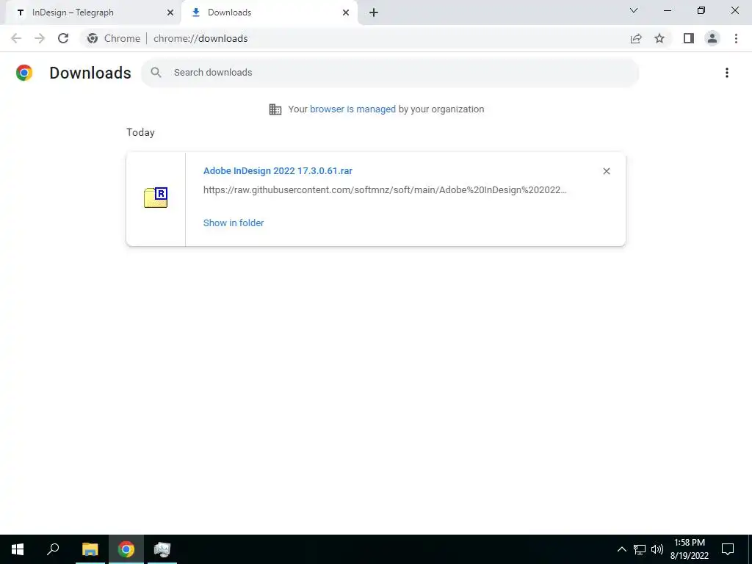
Task: Click the RAR archive file icon
Action: pyautogui.click(x=156, y=198)
